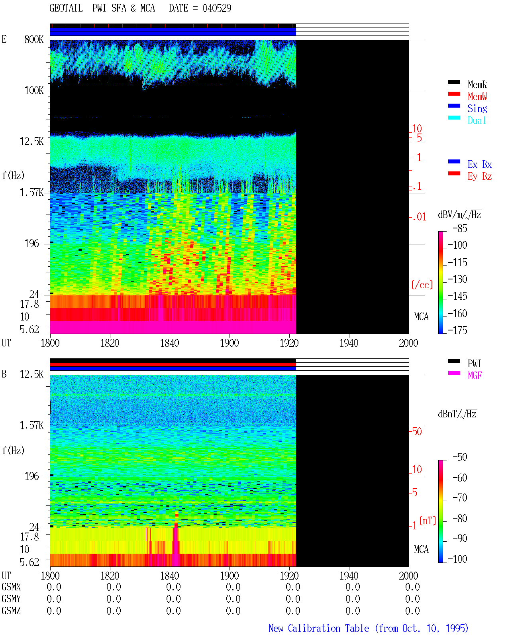Click the '2000' time tick under the E panel
Image resolution: width=510 pixels, height=635 pixels.
point(409,343)
